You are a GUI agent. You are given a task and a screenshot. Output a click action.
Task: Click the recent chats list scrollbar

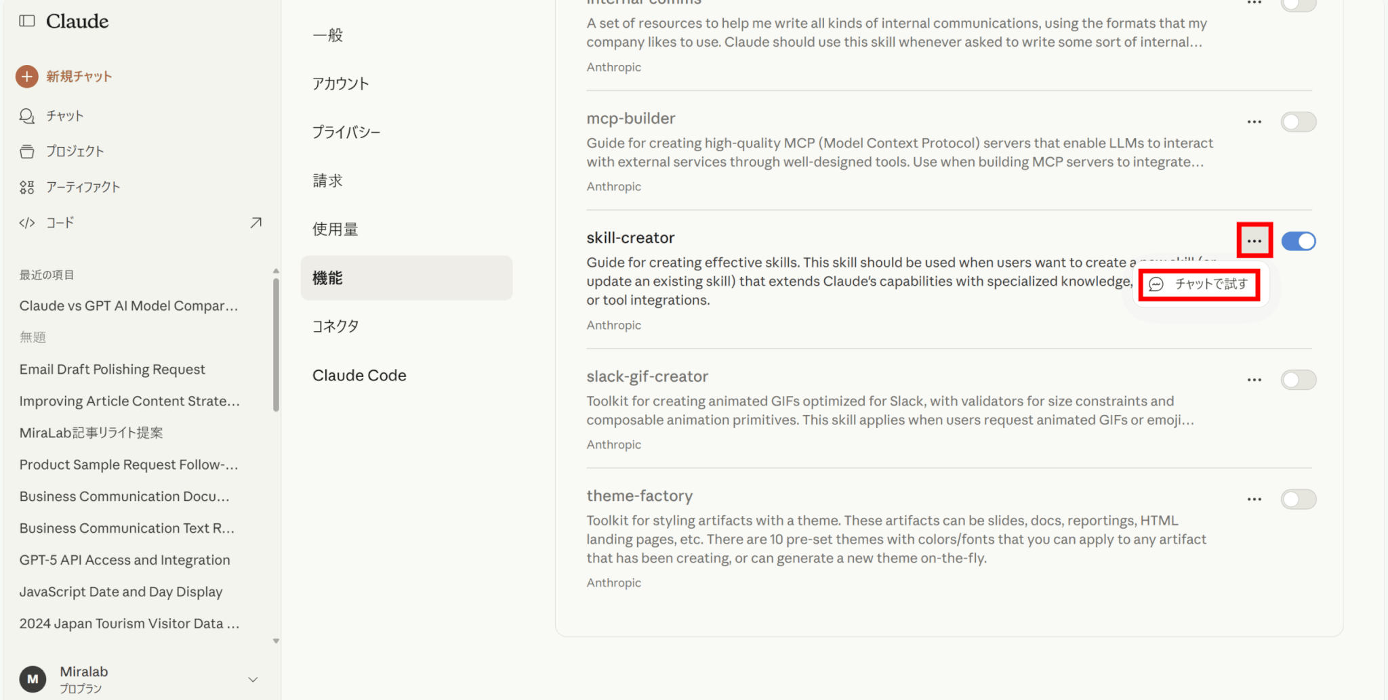(276, 345)
